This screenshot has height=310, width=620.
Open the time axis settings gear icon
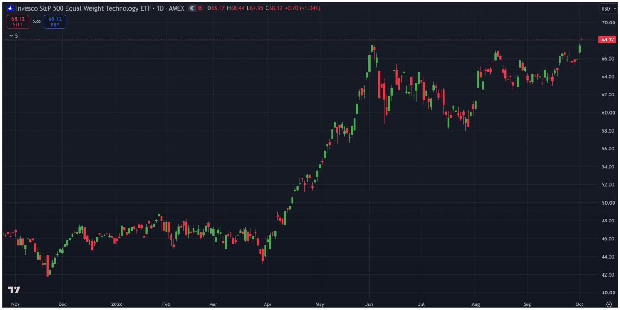click(x=609, y=304)
